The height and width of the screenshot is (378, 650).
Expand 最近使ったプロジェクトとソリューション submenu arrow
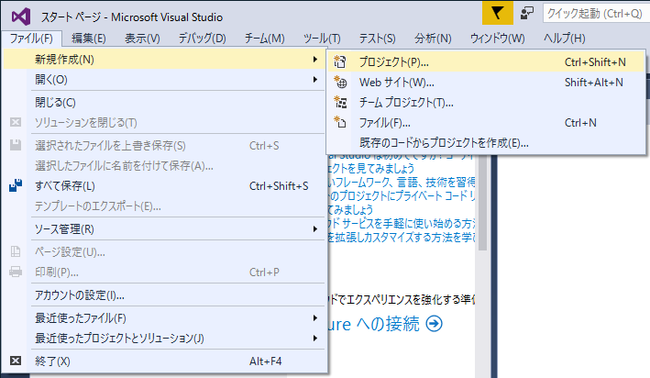(x=315, y=339)
